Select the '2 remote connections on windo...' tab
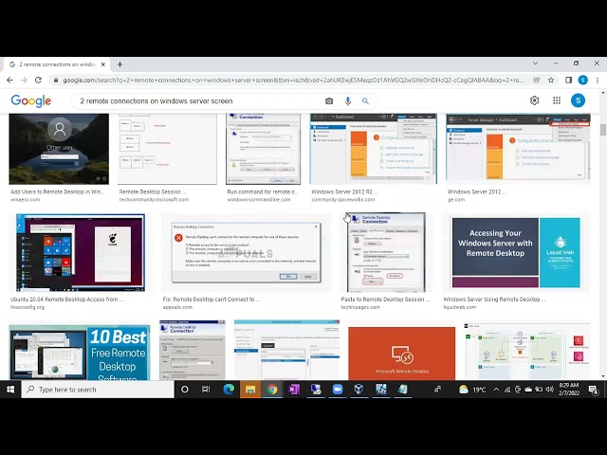The width and height of the screenshot is (607, 455). coord(57,64)
